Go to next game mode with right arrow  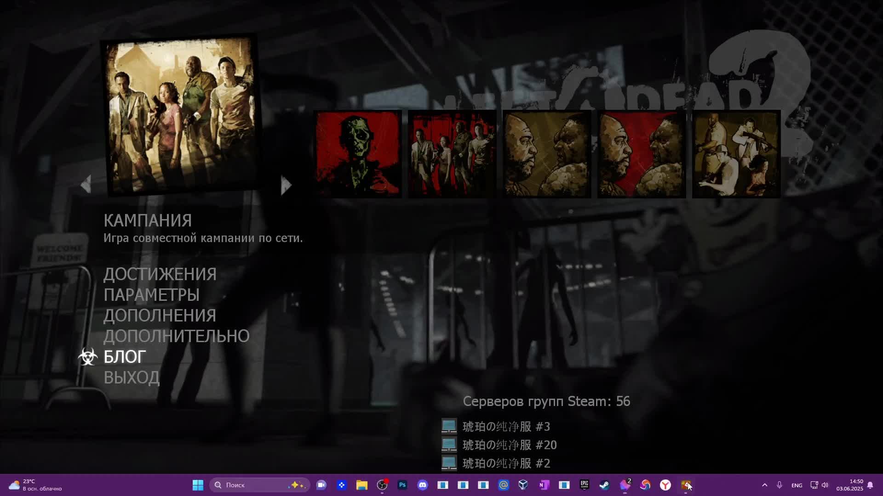click(x=286, y=185)
